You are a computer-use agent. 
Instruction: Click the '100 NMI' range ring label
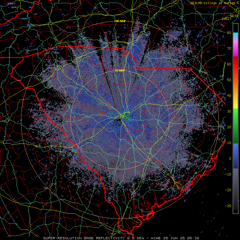click(120, 21)
